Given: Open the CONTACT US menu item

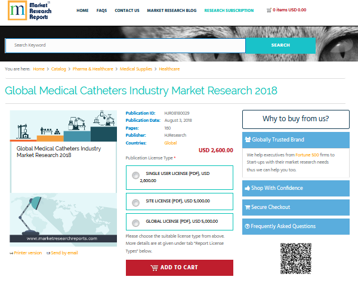Looking at the screenshot, I should 127,11.
